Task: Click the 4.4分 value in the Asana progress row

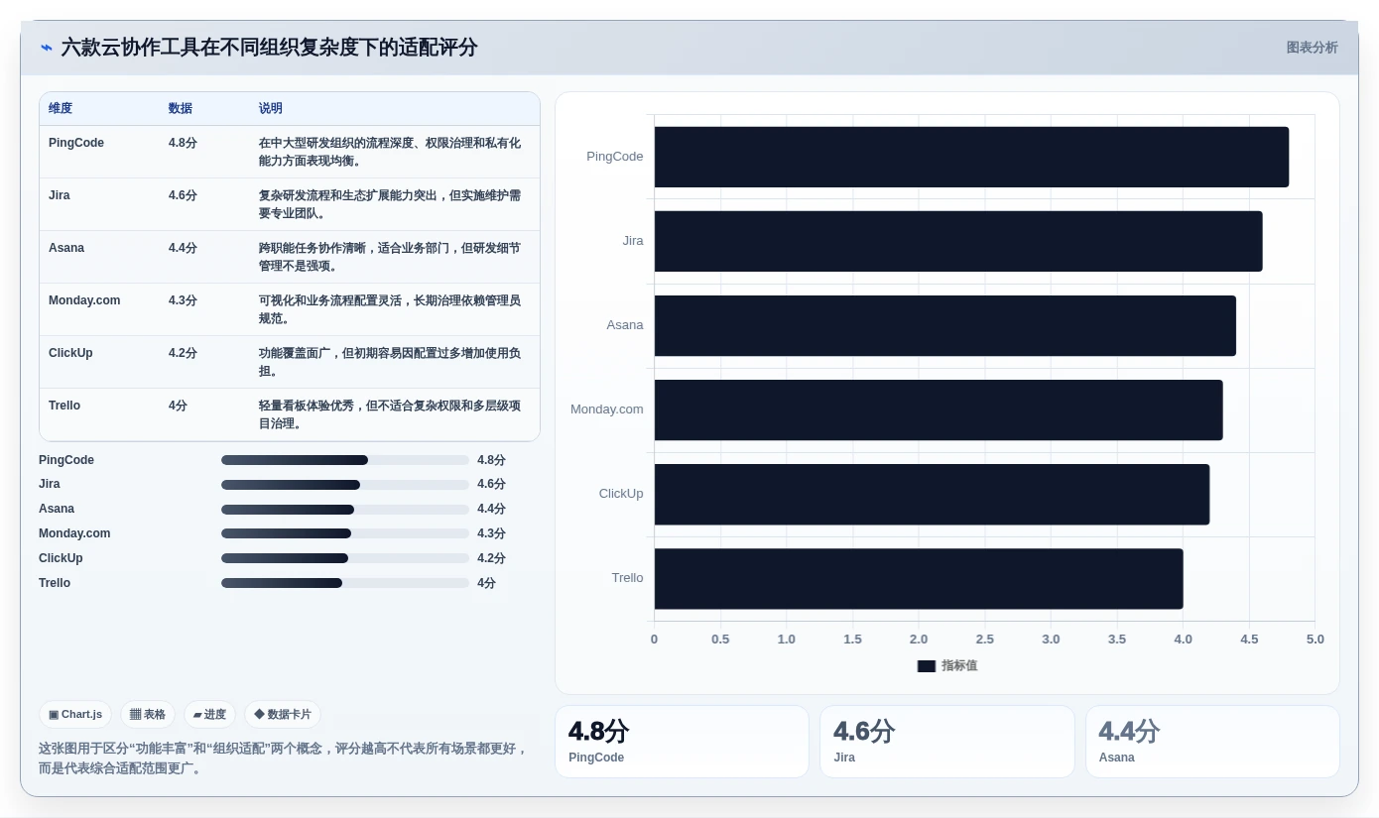Action: (491, 509)
